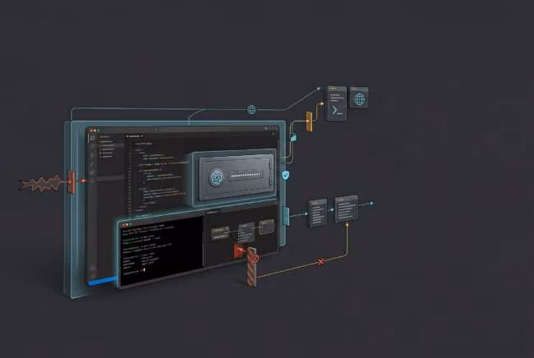Screen dimensions: 534x358
Task: Click the small teal envelope icon
Action: point(293,138)
